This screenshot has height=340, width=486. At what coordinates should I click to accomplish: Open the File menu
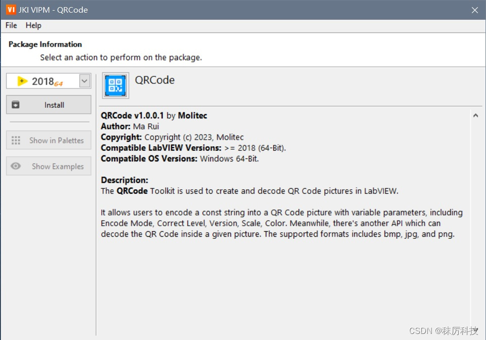coord(11,25)
